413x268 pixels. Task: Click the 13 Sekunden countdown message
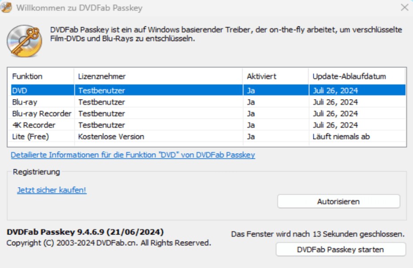[x=318, y=234]
